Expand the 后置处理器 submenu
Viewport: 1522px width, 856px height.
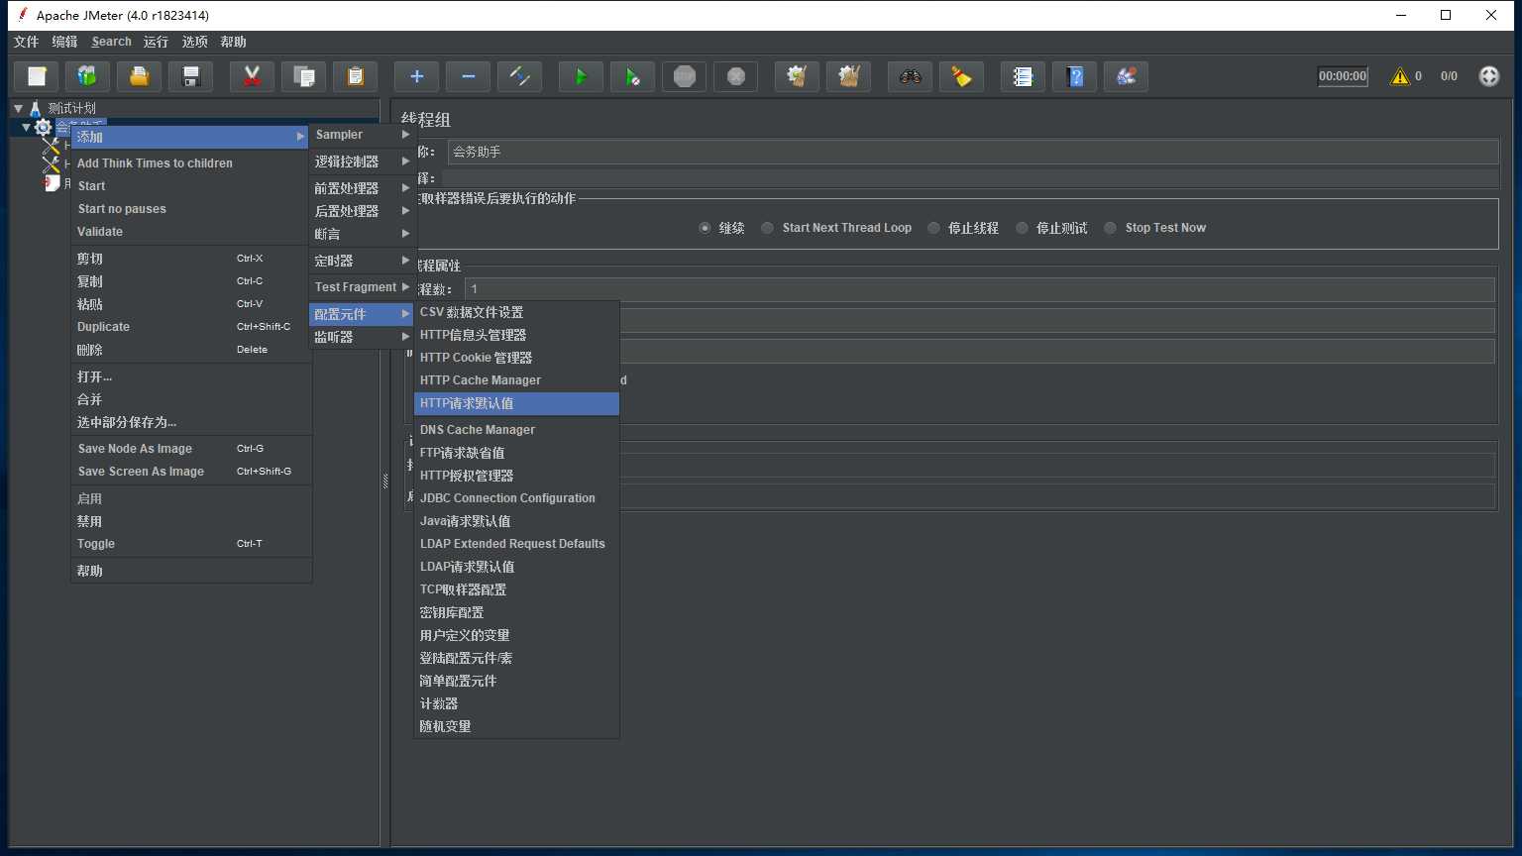coord(362,211)
